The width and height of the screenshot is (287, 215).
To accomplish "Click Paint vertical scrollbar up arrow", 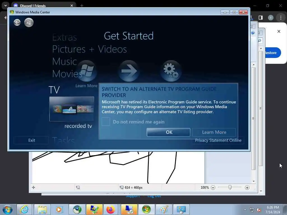I will [253, 65].
